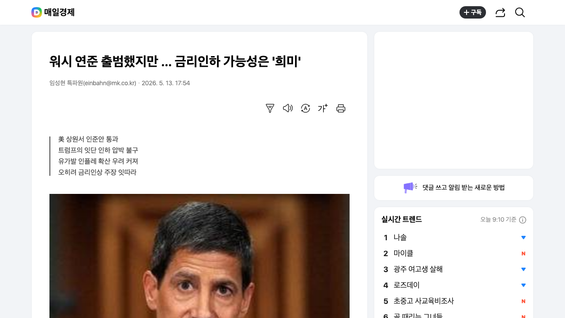This screenshot has height=318, width=565.
Task: Click the summary line 오히려 금리인상 주장 잇따라
Action: point(98,172)
